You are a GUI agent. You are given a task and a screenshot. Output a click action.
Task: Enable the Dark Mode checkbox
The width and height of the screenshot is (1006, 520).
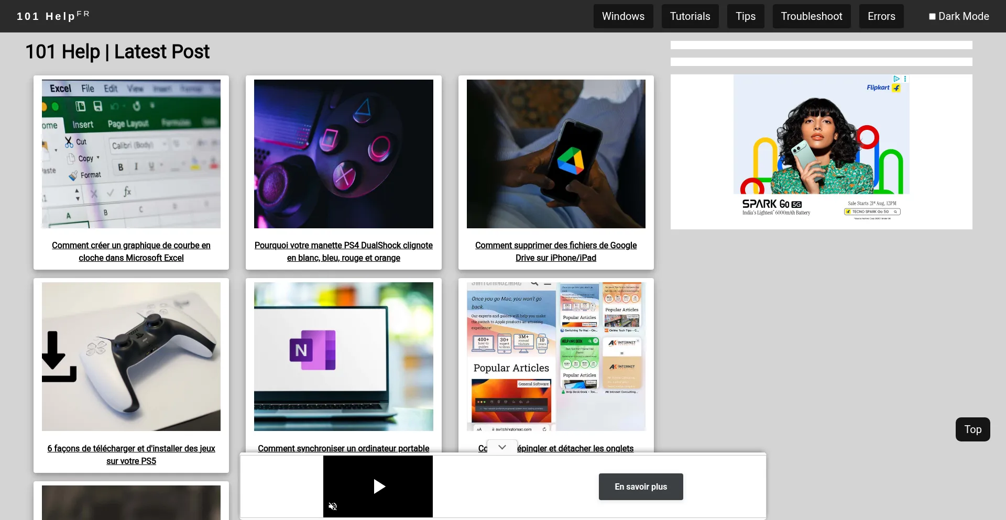pyautogui.click(x=932, y=16)
